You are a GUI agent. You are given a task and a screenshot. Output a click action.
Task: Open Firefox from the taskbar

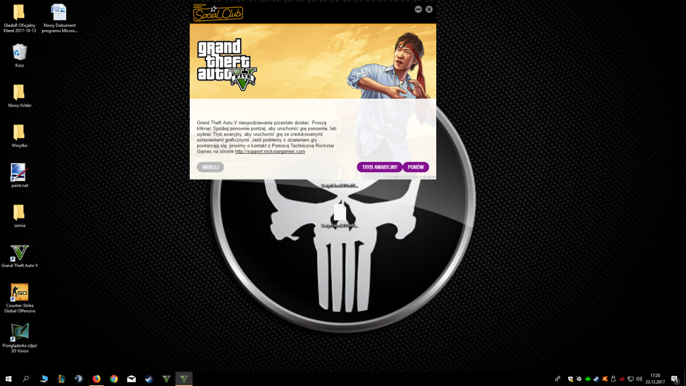pyautogui.click(x=96, y=378)
